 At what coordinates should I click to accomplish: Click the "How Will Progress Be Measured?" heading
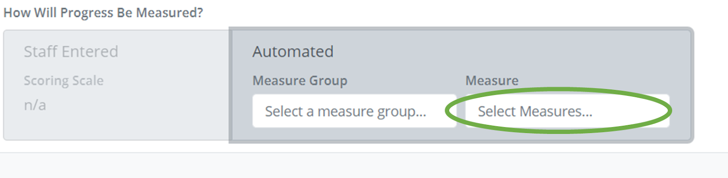(103, 13)
